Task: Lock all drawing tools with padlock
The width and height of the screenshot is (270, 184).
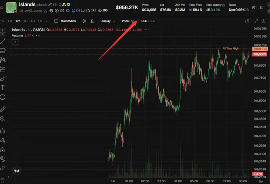Action: (x=3, y=149)
